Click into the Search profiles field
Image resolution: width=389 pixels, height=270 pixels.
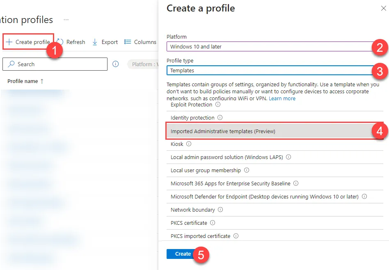tap(55, 64)
